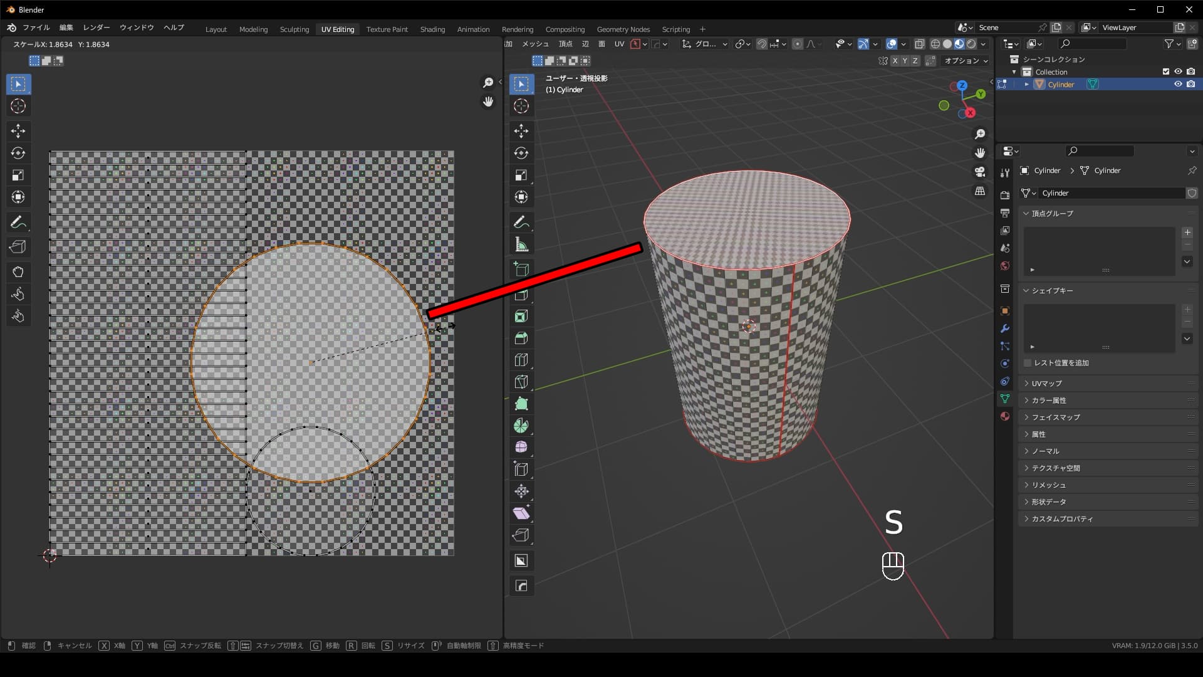1203x677 pixels.
Task: Select the Rotate tool in the UV editor
Action: click(18, 153)
